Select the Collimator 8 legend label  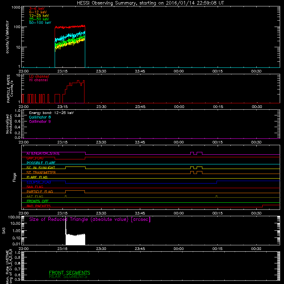40,117
